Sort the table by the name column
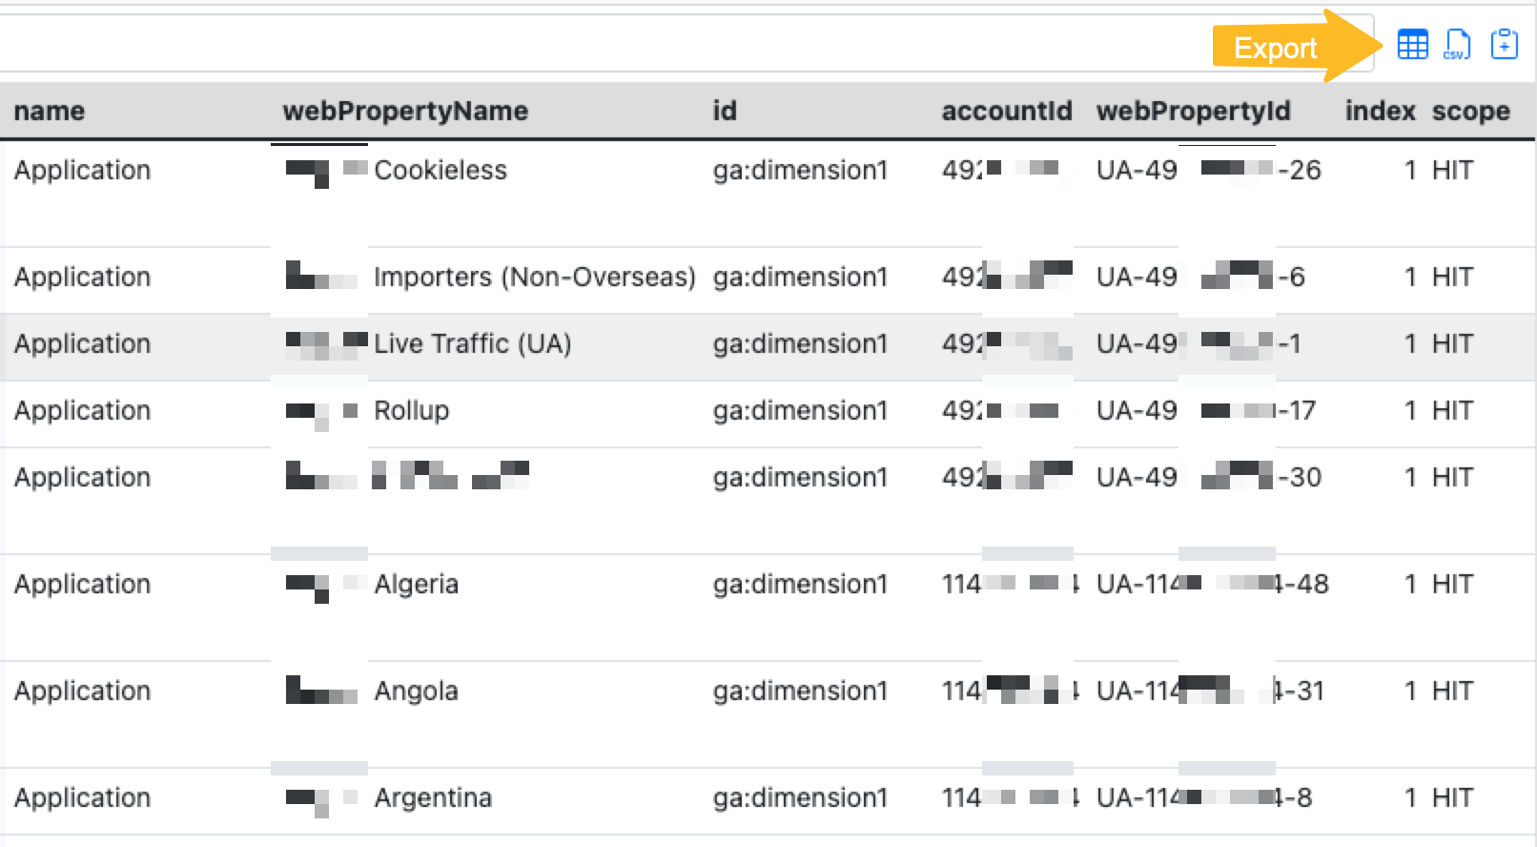This screenshot has width=1537, height=847. tap(49, 111)
